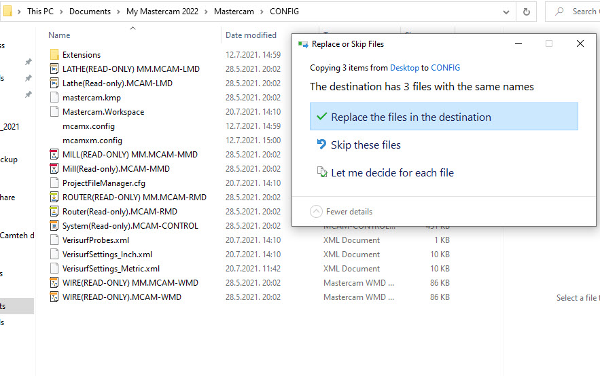This screenshot has height=376, width=600.
Task: Open address bar history dropdown
Action: pyautogui.click(x=506, y=12)
